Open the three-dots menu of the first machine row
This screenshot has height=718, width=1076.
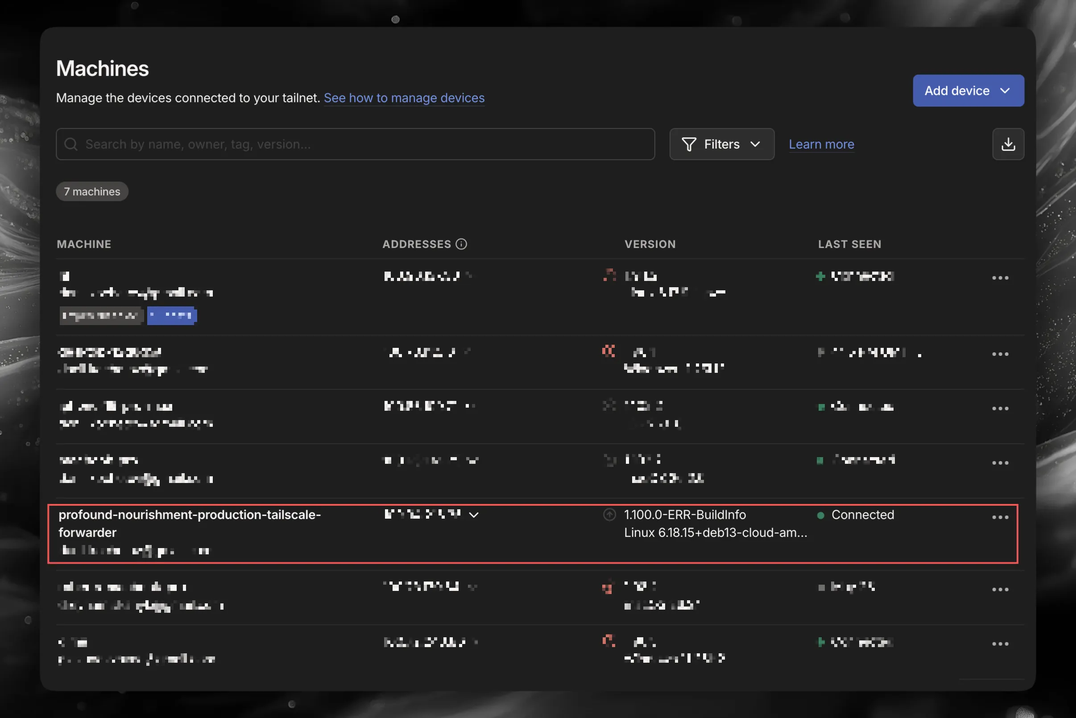coord(1000,277)
